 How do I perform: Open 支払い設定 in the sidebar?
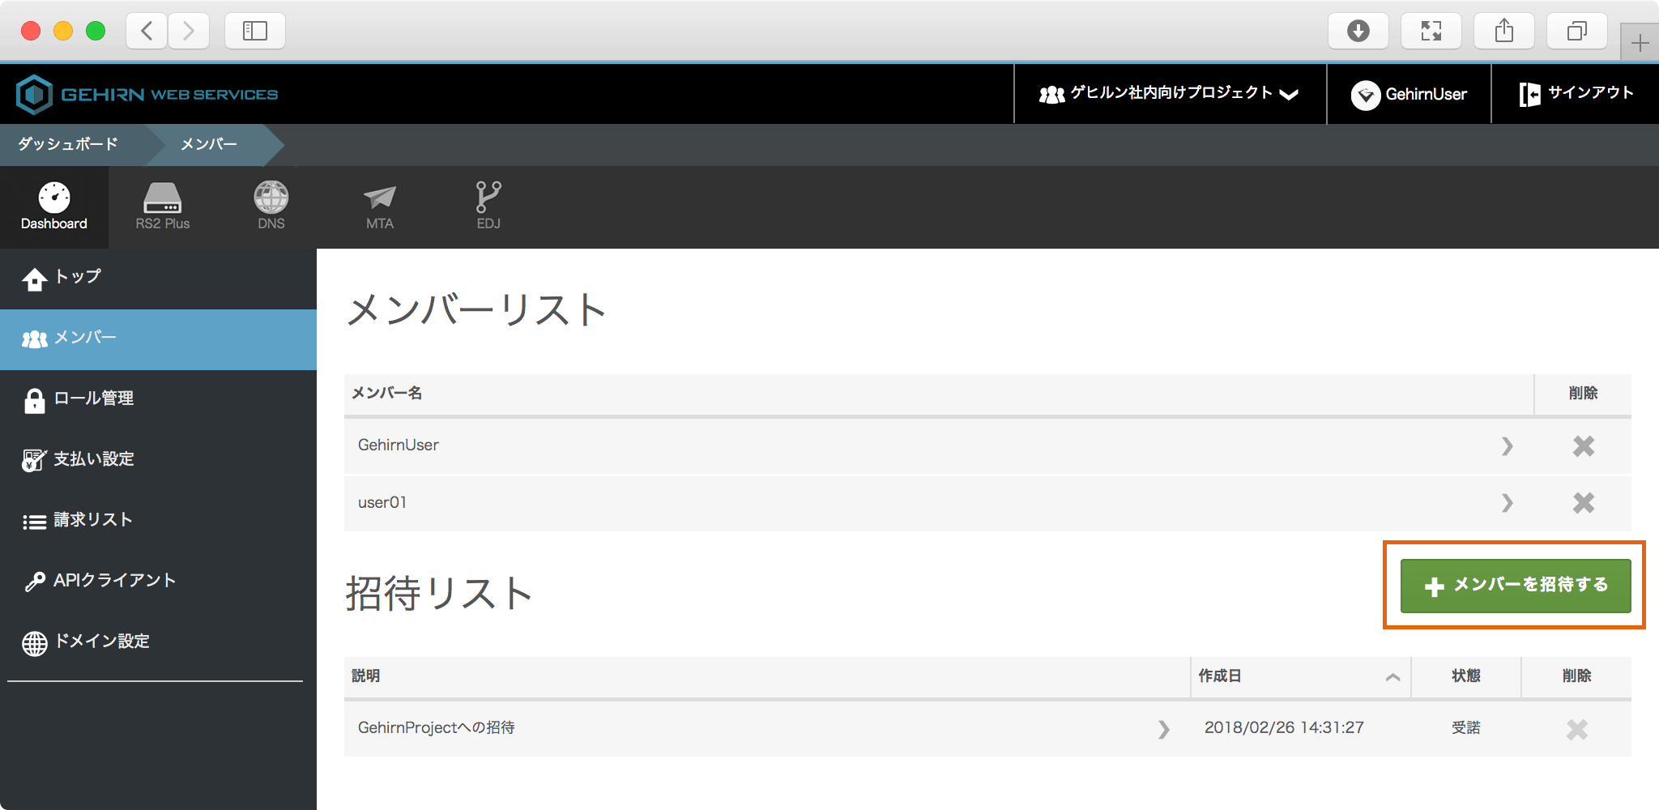pyautogui.click(x=93, y=459)
